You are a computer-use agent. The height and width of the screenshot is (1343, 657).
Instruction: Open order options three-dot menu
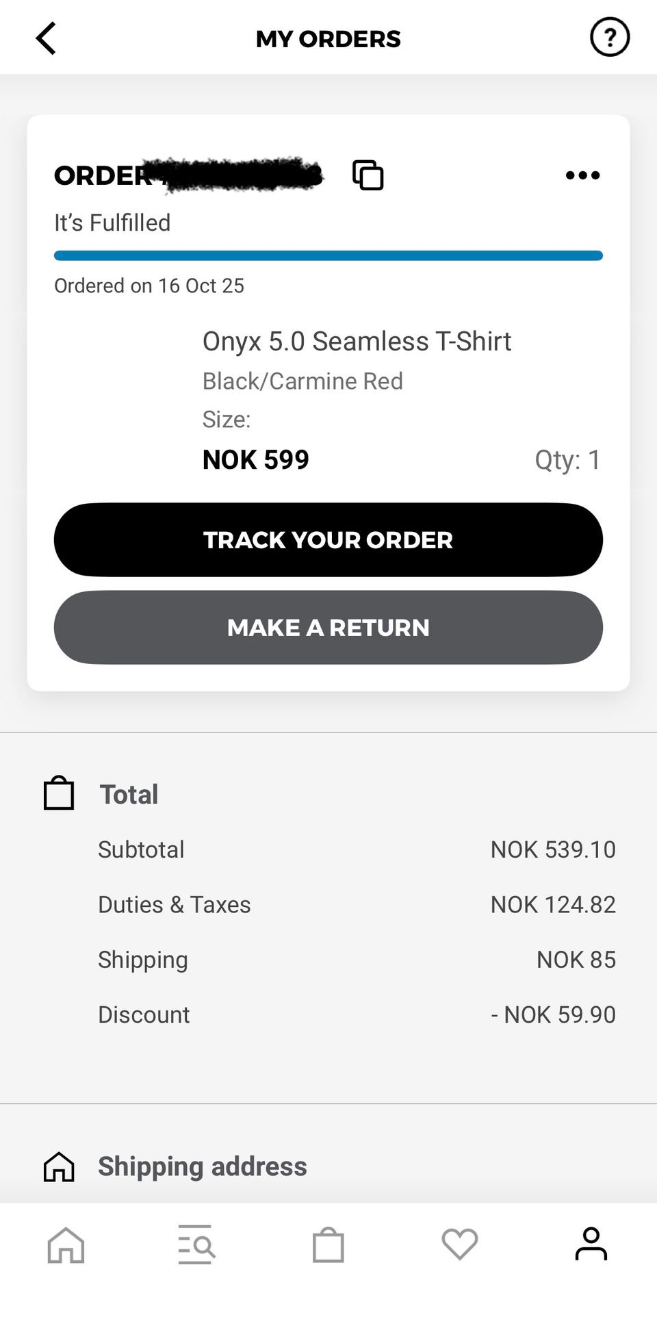point(582,176)
